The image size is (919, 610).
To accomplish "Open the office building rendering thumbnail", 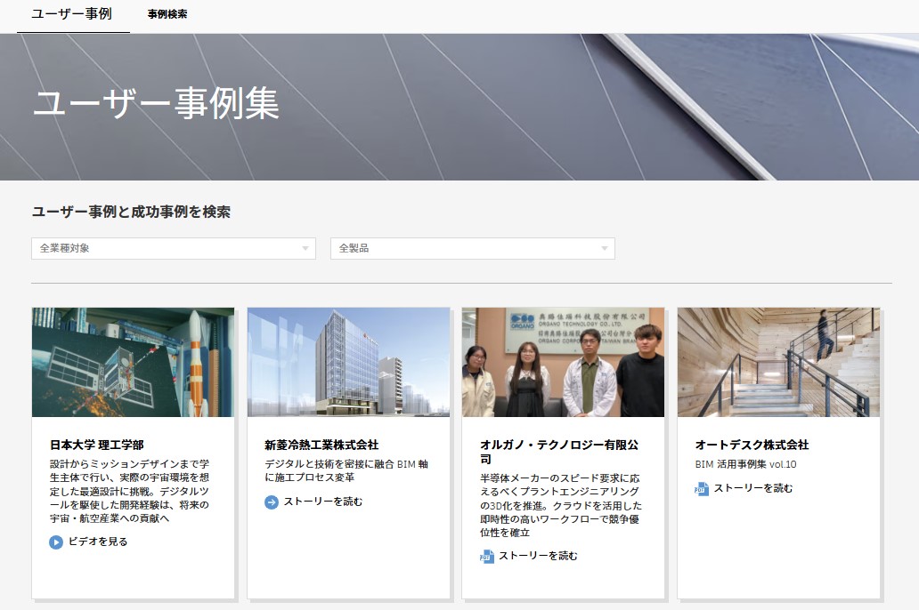I will 349,363.
